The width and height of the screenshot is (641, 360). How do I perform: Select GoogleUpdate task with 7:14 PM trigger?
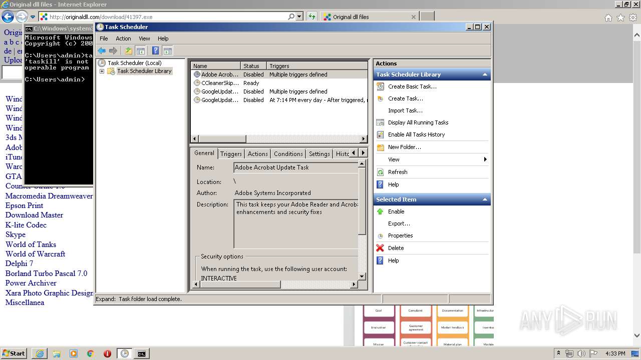(x=279, y=100)
